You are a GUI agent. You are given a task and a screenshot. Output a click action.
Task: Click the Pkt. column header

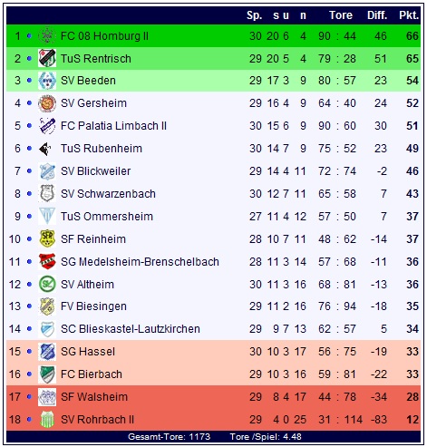click(409, 15)
